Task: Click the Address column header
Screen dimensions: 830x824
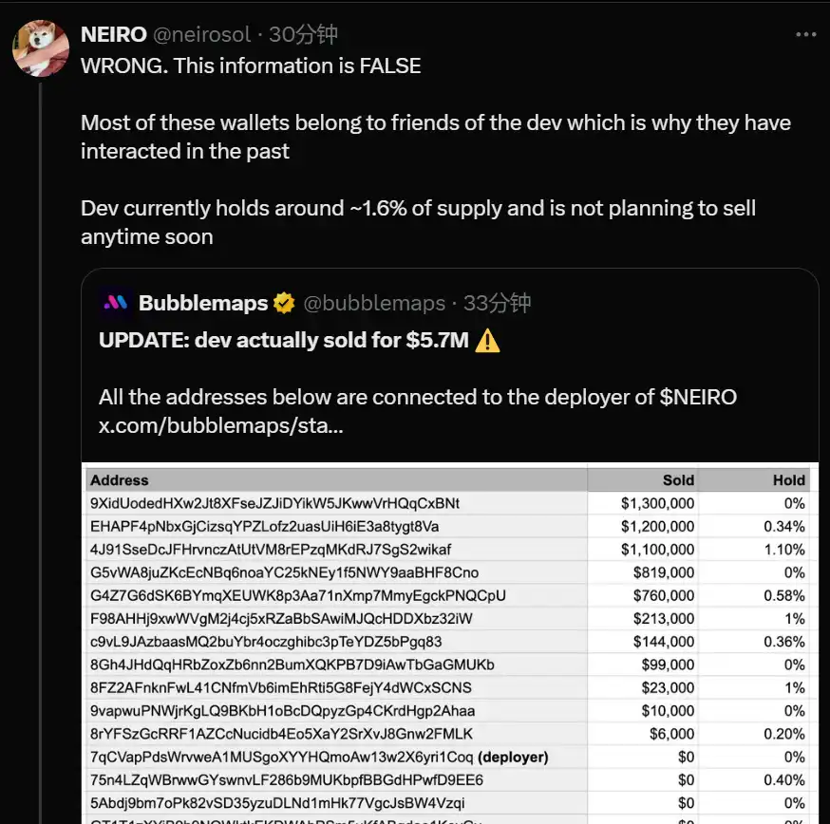Action: coord(120,480)
